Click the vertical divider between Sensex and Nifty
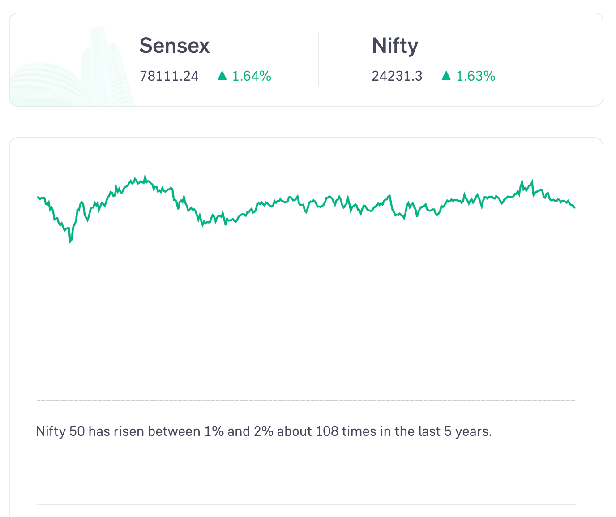 pyautogui.click(x=318, y=59)
